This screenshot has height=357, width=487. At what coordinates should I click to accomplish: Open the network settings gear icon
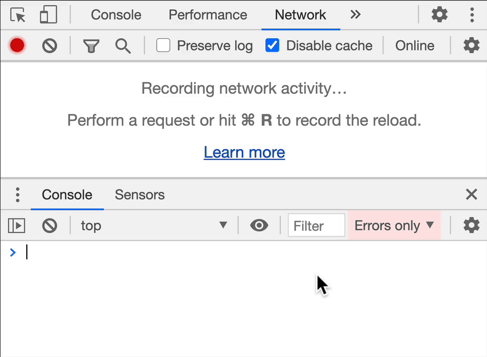(x=471, y=46)
